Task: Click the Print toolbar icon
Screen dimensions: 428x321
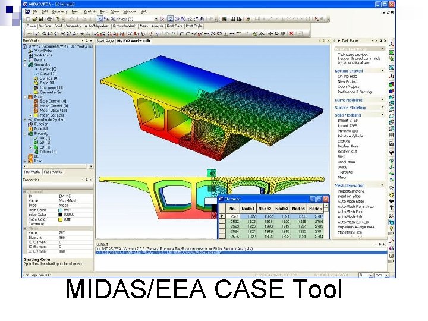Action: [49, 19]
